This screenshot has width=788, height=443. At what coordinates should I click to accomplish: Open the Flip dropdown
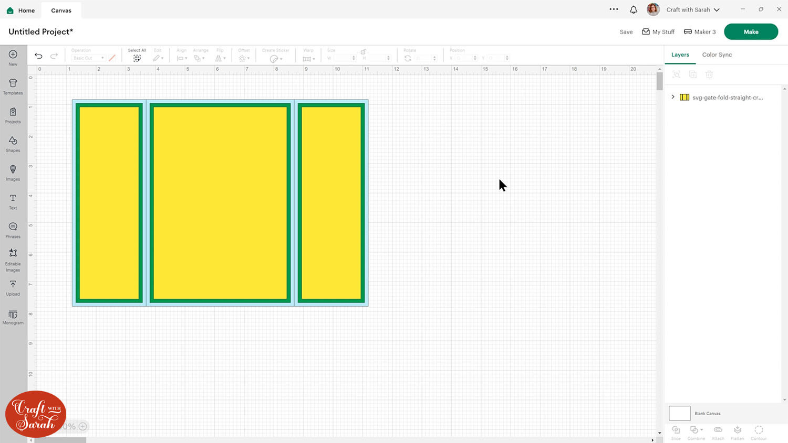[x=221, y=58]
